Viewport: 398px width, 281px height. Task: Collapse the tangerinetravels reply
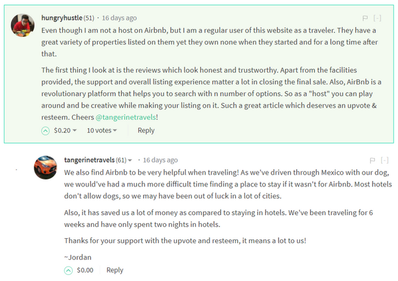384,160
